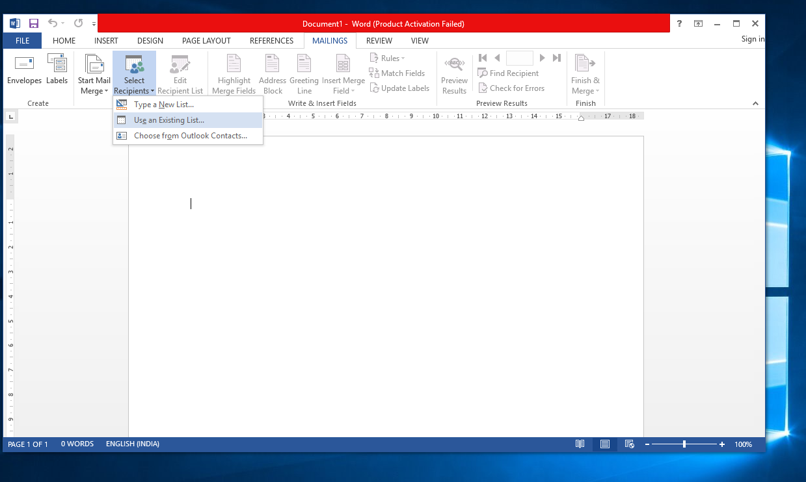Viewport: 806px width, 482px height.
Task: Click the Save icon in Quick Access
Action: coord(34,23)
